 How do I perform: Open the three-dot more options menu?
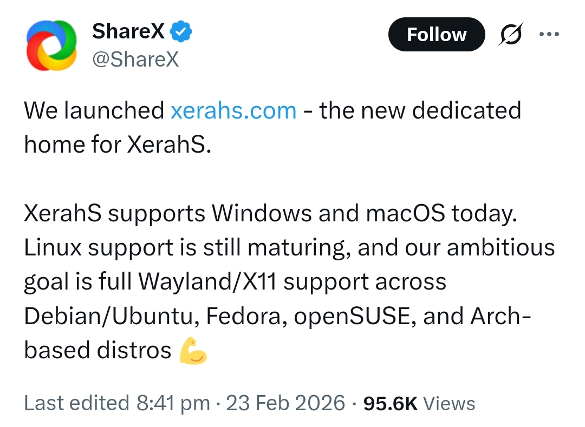[x=548, y=34]
